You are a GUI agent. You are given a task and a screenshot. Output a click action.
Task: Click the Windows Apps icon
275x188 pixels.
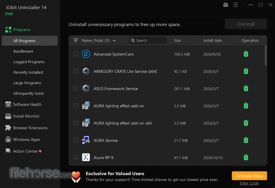click(x=8, y=139)
